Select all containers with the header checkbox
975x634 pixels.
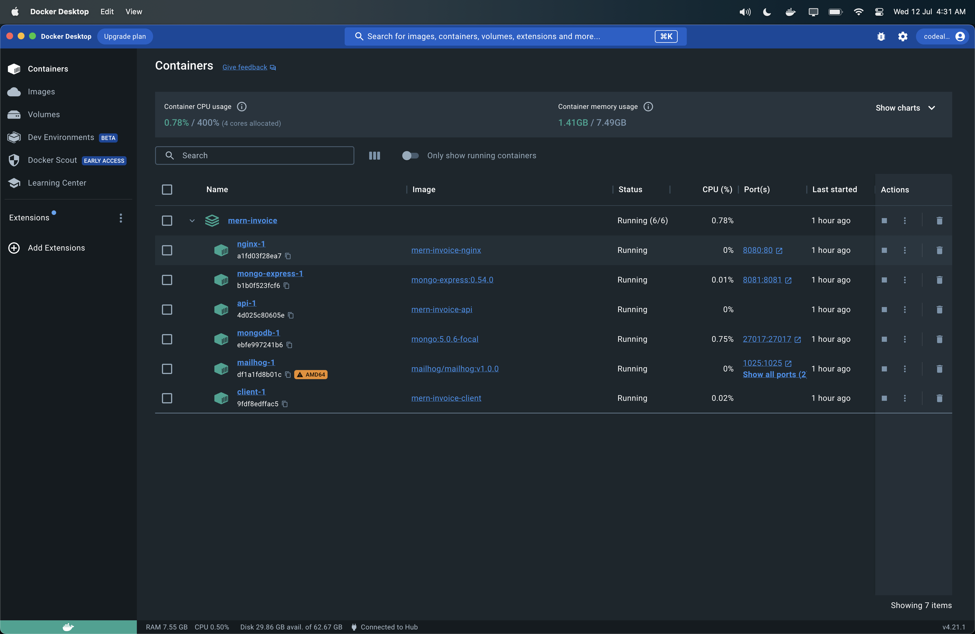(x=167, y=189)
